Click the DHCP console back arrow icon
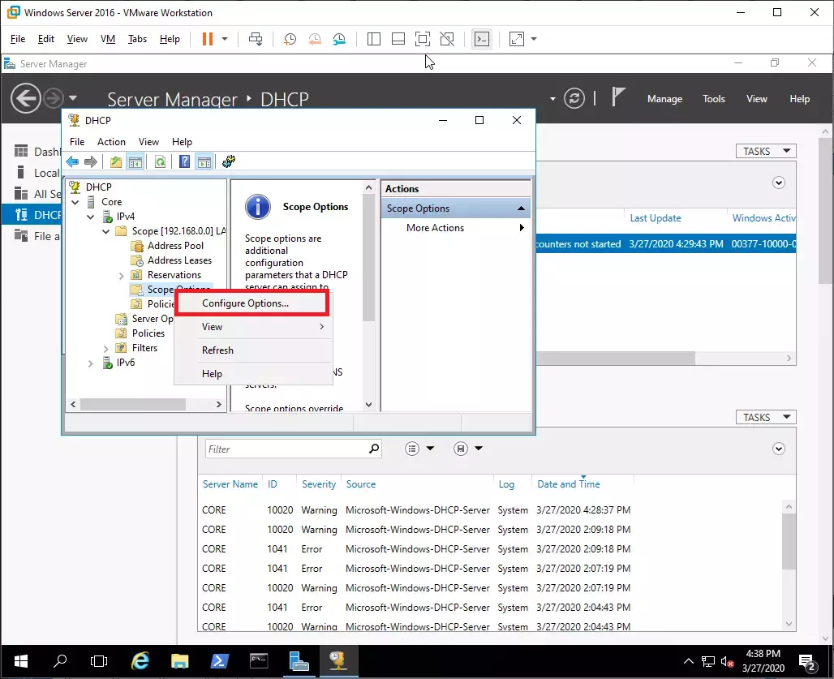The image size is (834, 679). pos(72,161)
